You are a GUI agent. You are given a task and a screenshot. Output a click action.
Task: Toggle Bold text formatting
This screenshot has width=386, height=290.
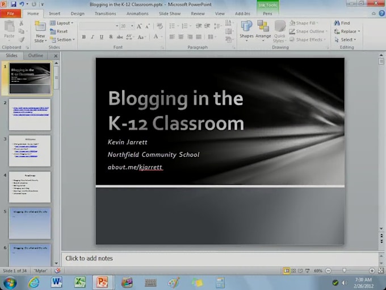click(84, 37)
